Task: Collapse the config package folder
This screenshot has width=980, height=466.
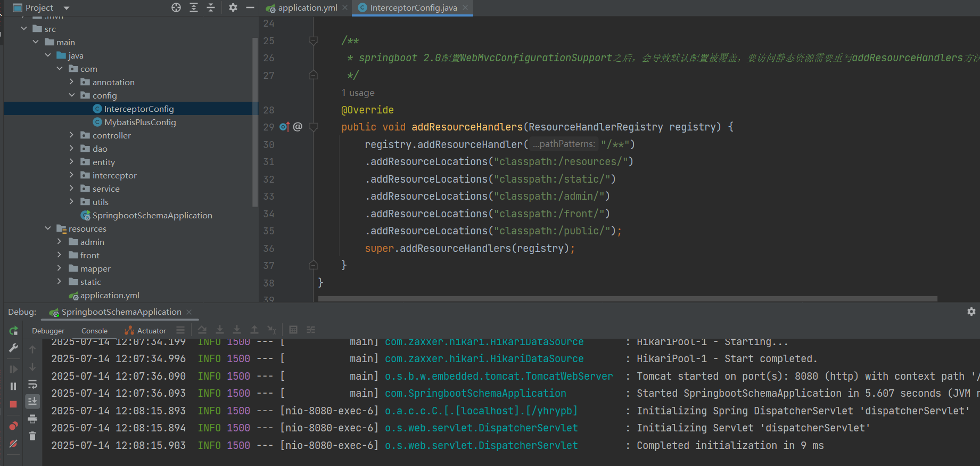Action: [71, 95]
